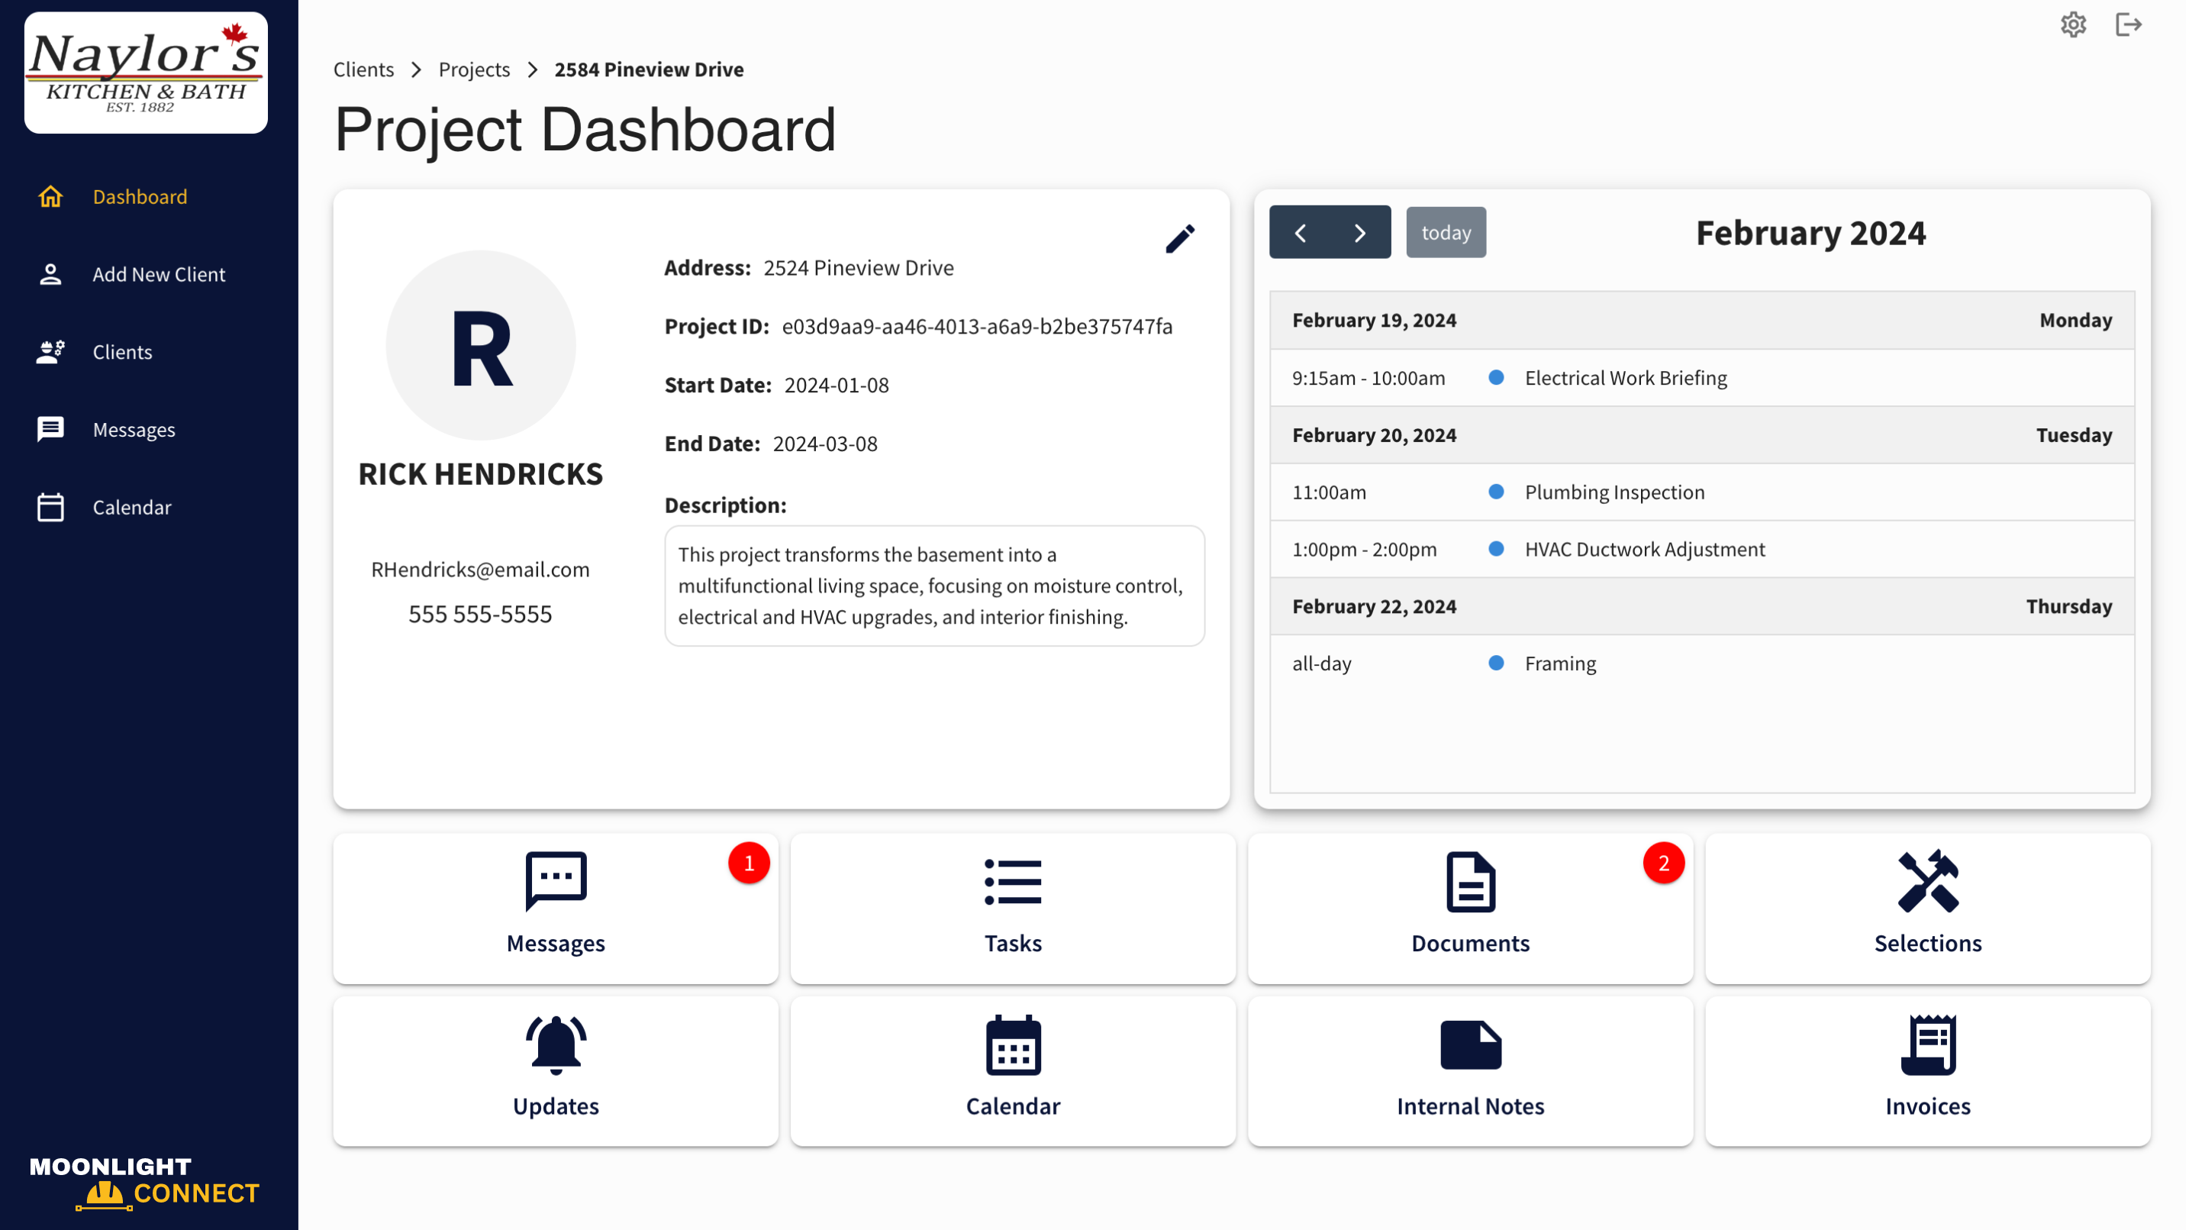The image size is (2189, 1230).
Task: Click the End Date value 2024-03-08
Action: tap(825, 444)
